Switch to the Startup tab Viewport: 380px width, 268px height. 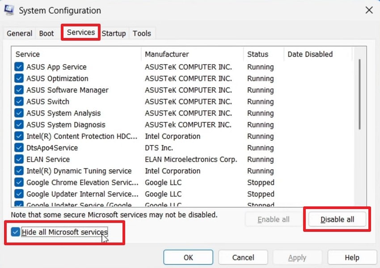[x=114, y=33]
